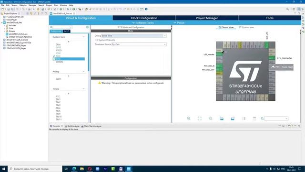Select the DMA peripheral in System Core
305x172 pixels.
(58, 44)
